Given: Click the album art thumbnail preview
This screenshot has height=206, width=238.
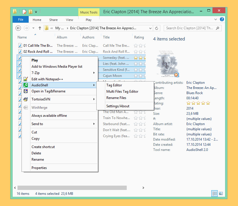Looking at the screenshot, I should pos(167,63).
